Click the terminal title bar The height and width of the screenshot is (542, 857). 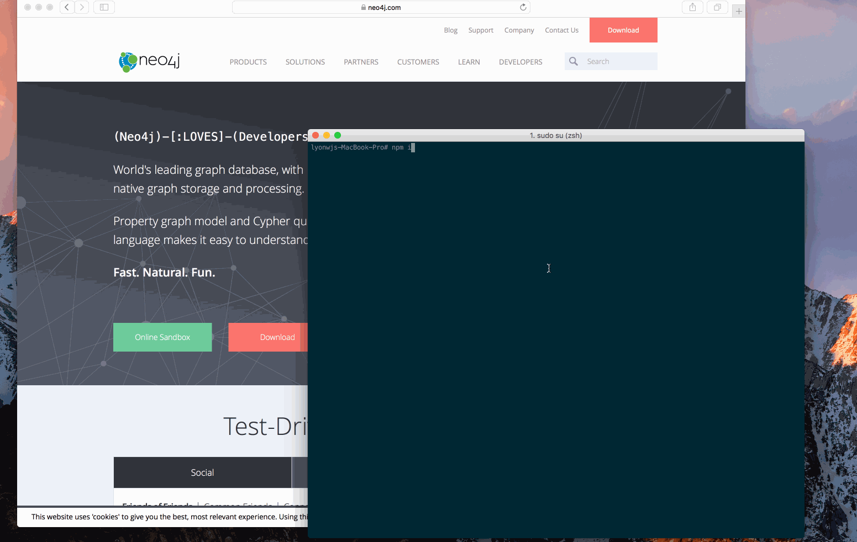click(556, 135)
